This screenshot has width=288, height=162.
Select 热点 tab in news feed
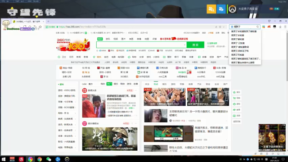click(156, 84)
